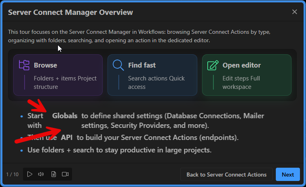Click the Folders + items Project structure text

(65, 82)
